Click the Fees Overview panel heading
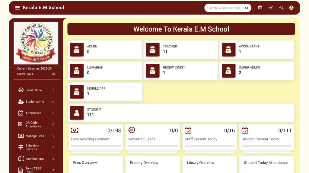 (85, 162)
